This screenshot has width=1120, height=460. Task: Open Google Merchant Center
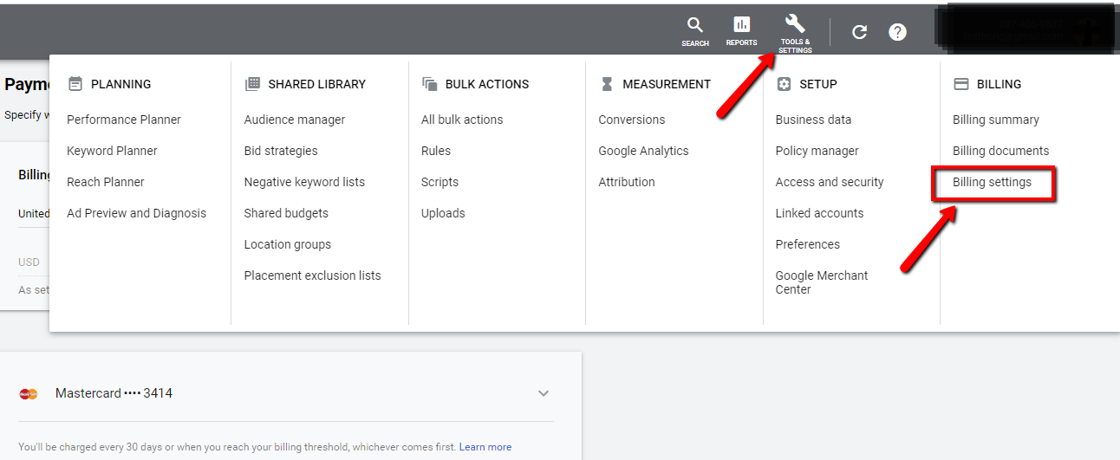(x=822, y=282)
